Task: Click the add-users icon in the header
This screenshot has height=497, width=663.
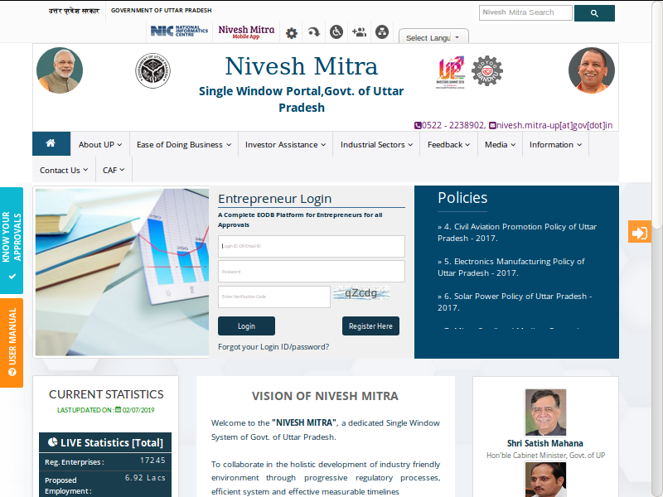Action: (x=359, y=33)
